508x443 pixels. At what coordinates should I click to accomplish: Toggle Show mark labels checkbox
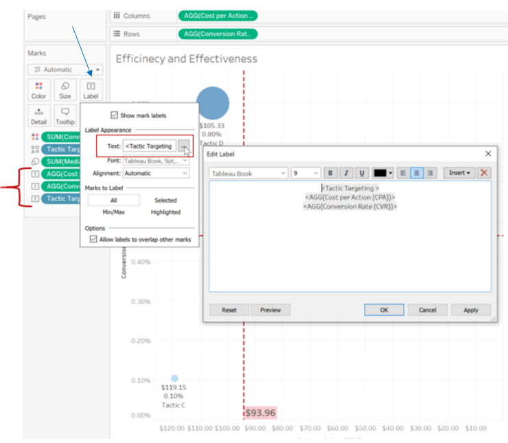point(114,115)
